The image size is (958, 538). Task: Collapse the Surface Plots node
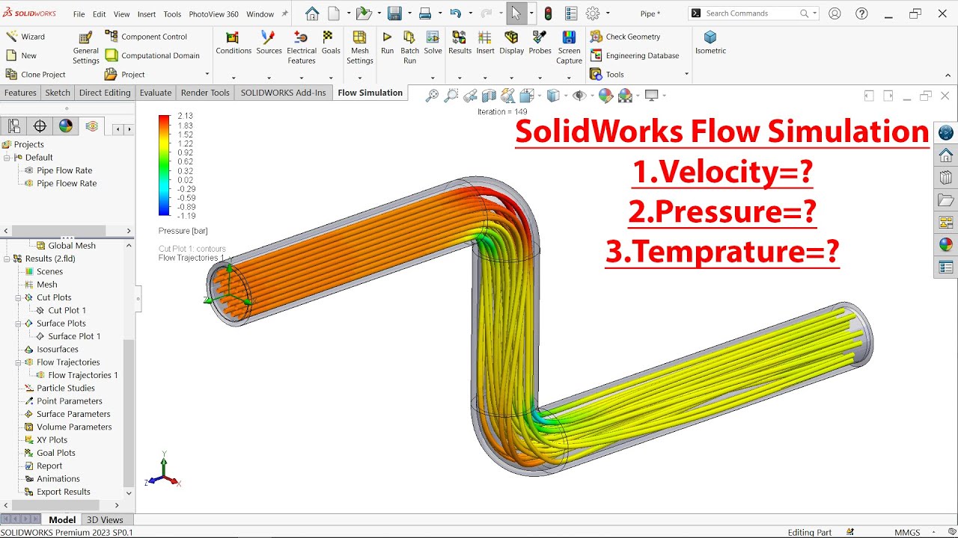pyautogui.click(x=19, y=324)
